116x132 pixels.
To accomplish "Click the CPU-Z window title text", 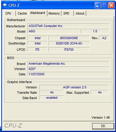I will point(14,5).
